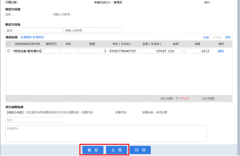Focus the buyer 纳税人识别号 field

point(93,30)
